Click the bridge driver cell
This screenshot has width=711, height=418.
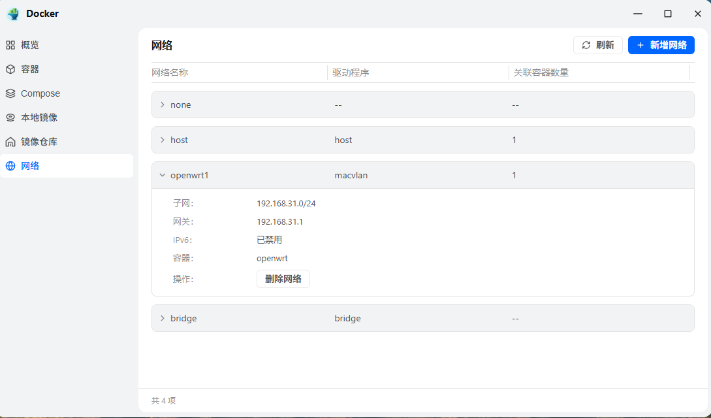(348, 318)
